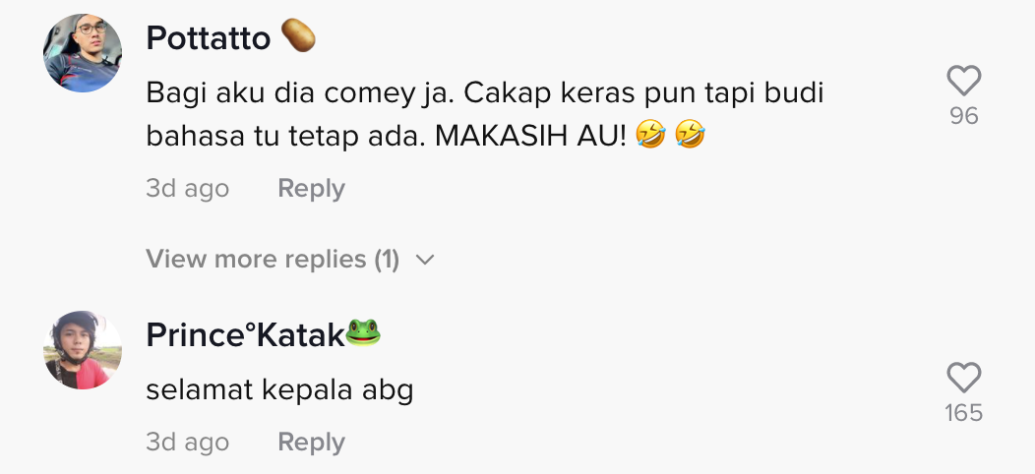Click the 3d ago timestamp under Prince°Katak's comment

click(x=188, y=443)
